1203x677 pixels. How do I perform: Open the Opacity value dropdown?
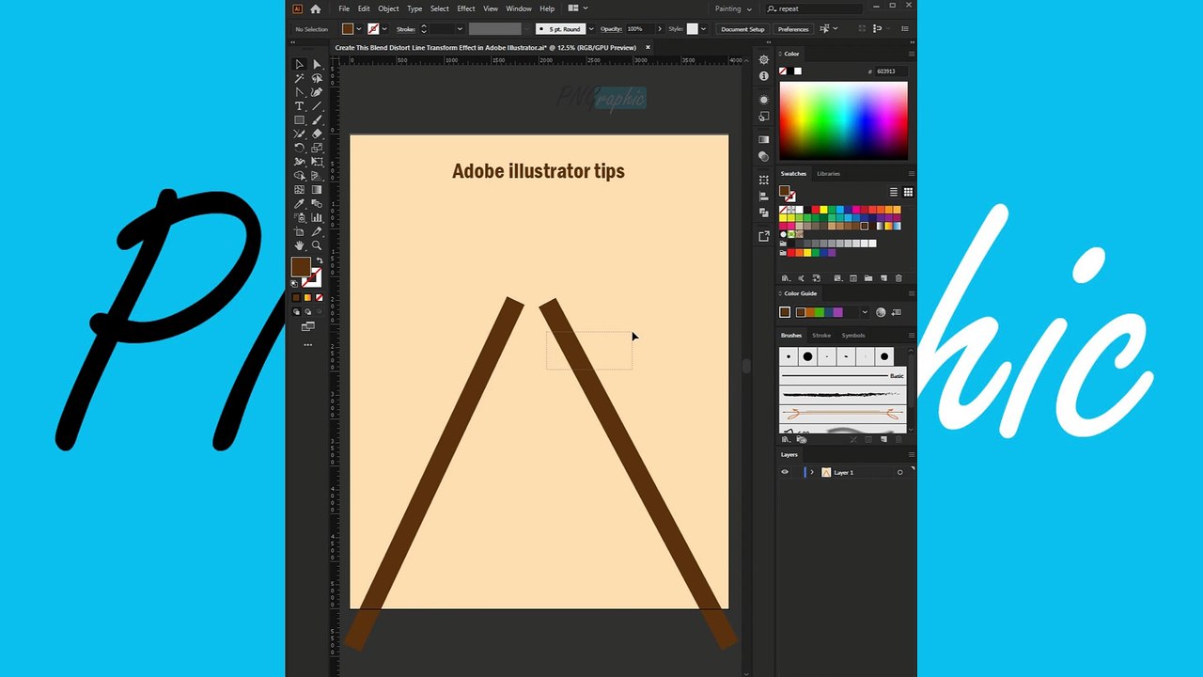pyautogui.click(x=662, y=29)
